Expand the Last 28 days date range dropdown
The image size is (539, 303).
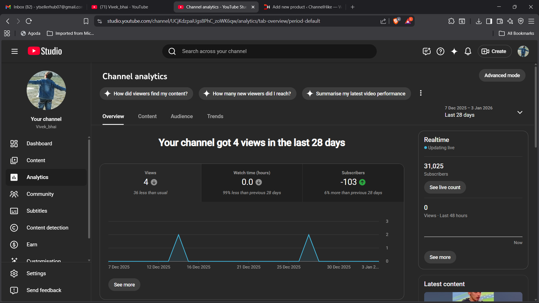tap(519, 112)
